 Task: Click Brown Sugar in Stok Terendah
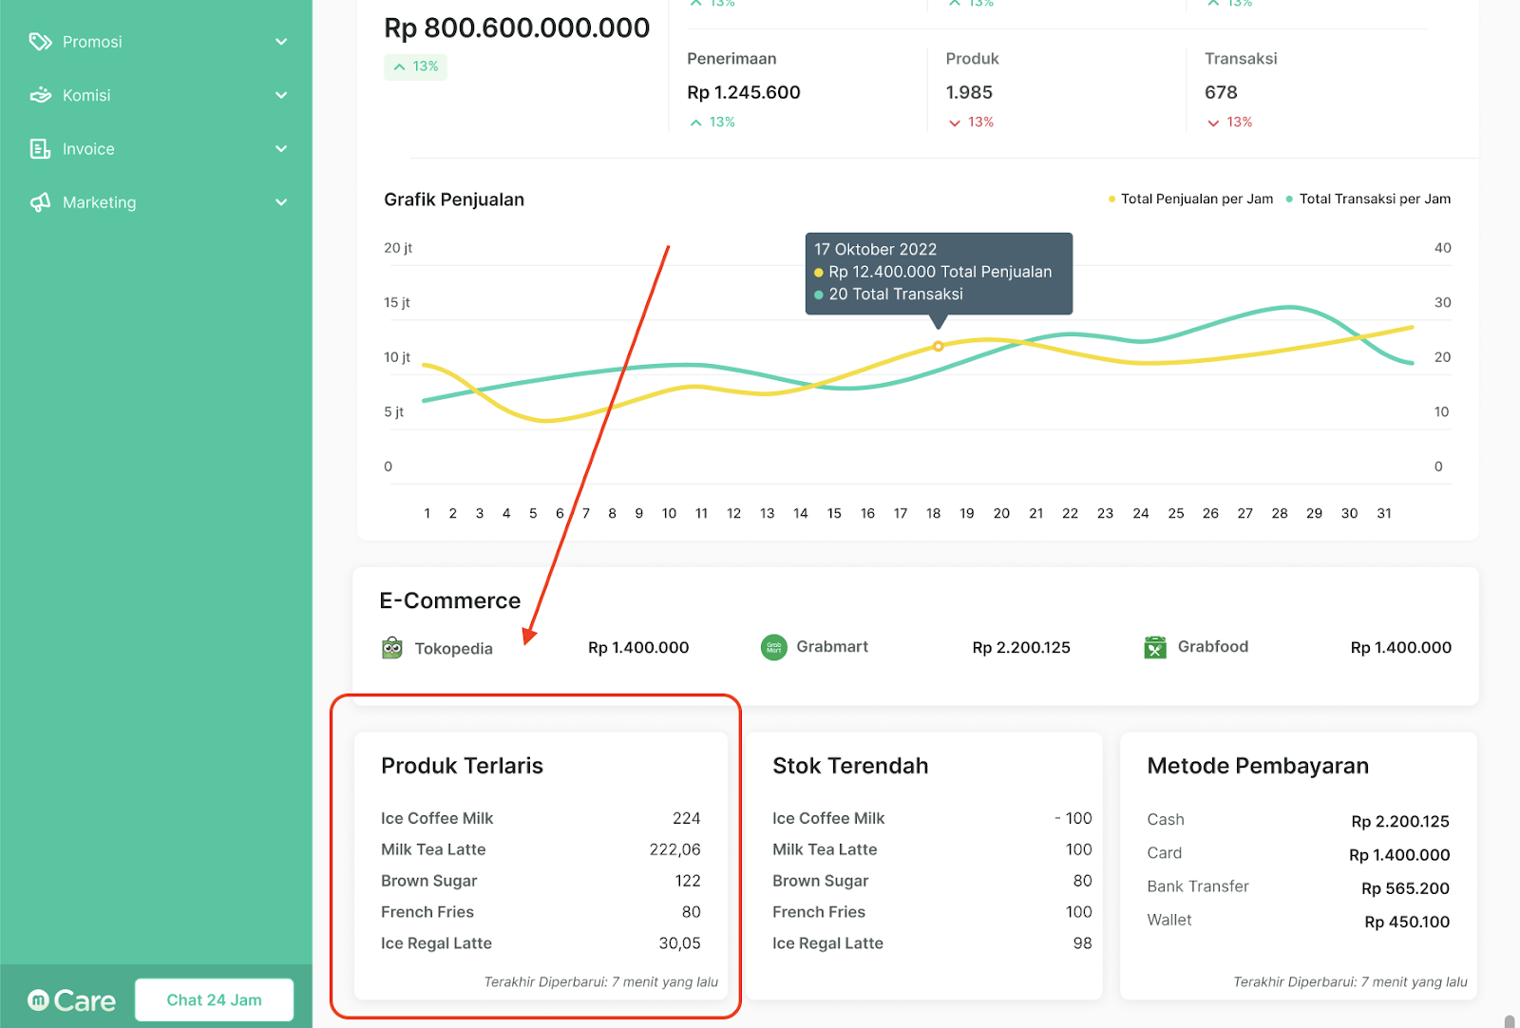coord(820,881)
